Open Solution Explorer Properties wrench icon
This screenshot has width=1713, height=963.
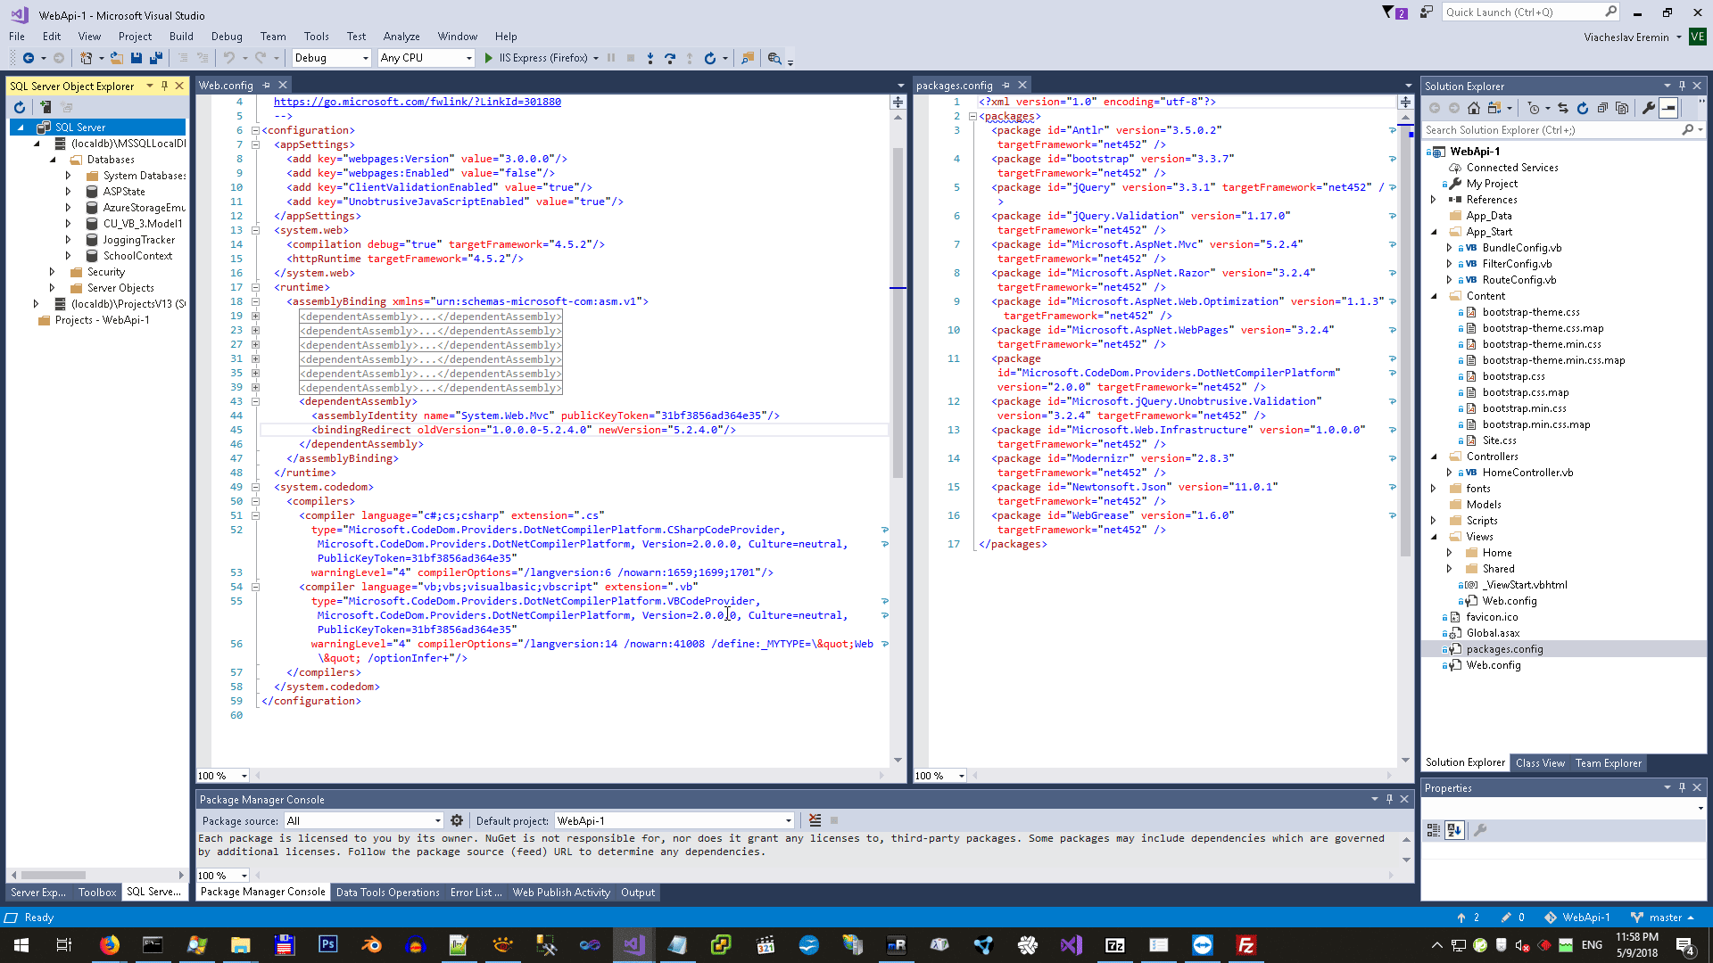click(x=1649, y=108)
